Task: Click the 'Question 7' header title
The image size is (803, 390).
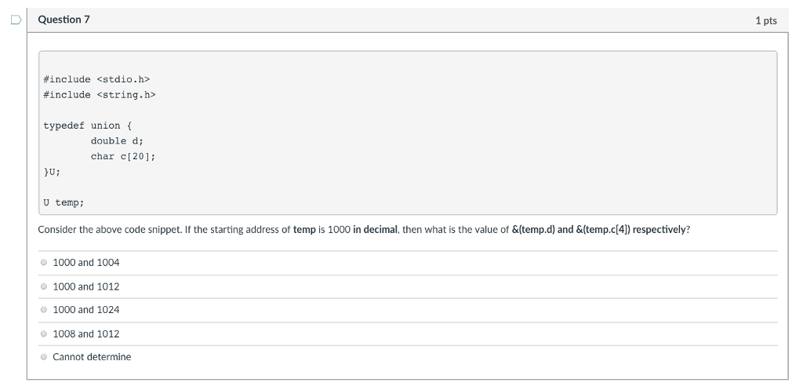Action: pos(64,20)
